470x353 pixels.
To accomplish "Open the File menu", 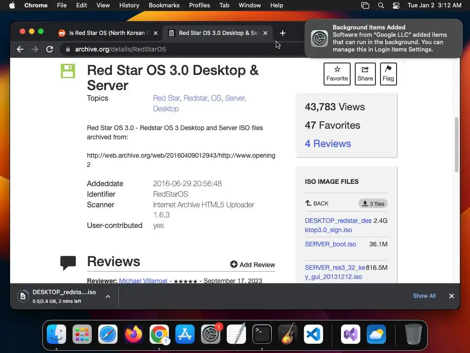I will click(x=62, y=6).
